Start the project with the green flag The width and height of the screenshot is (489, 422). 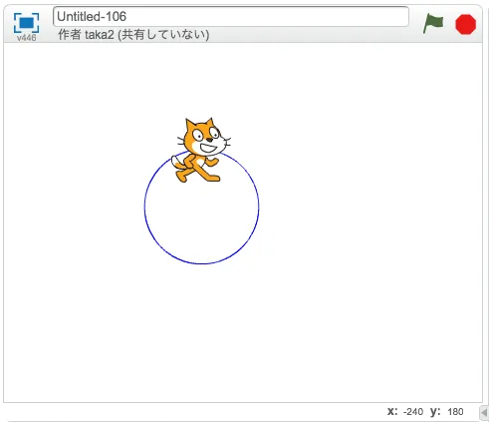433,23
